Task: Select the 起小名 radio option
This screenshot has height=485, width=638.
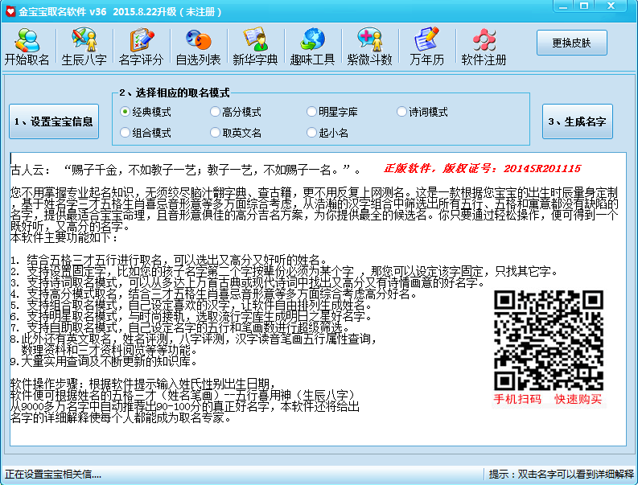Action: 312,132
